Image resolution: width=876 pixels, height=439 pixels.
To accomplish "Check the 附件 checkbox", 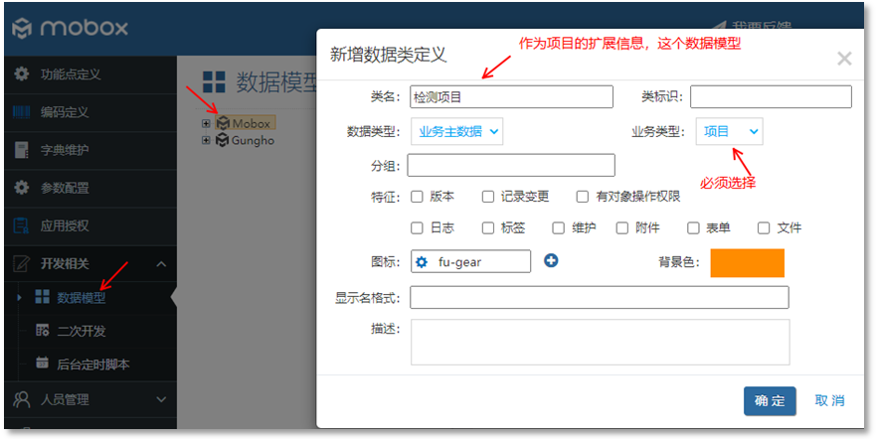I will (622, 227).
